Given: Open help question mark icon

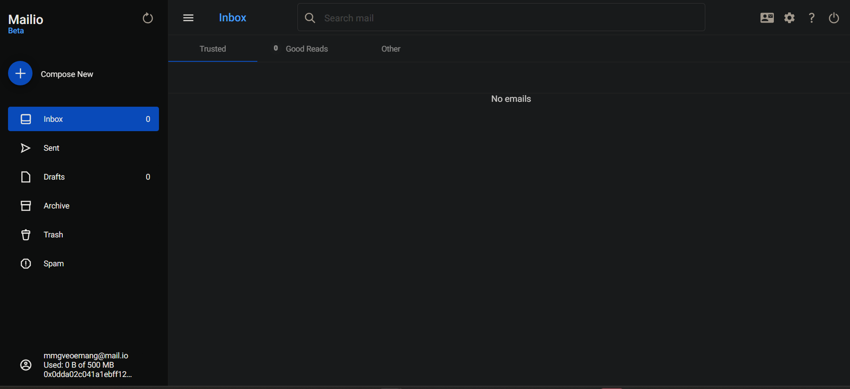Looking at the screenshot, I should (812, 18).
